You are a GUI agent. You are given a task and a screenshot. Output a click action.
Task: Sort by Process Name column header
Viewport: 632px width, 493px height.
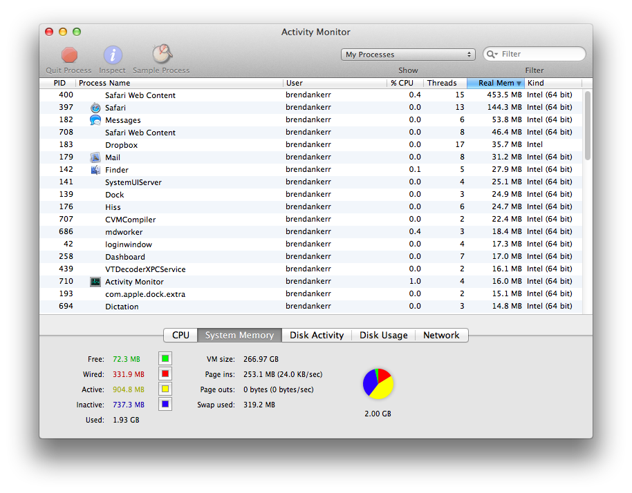point(179,83)
